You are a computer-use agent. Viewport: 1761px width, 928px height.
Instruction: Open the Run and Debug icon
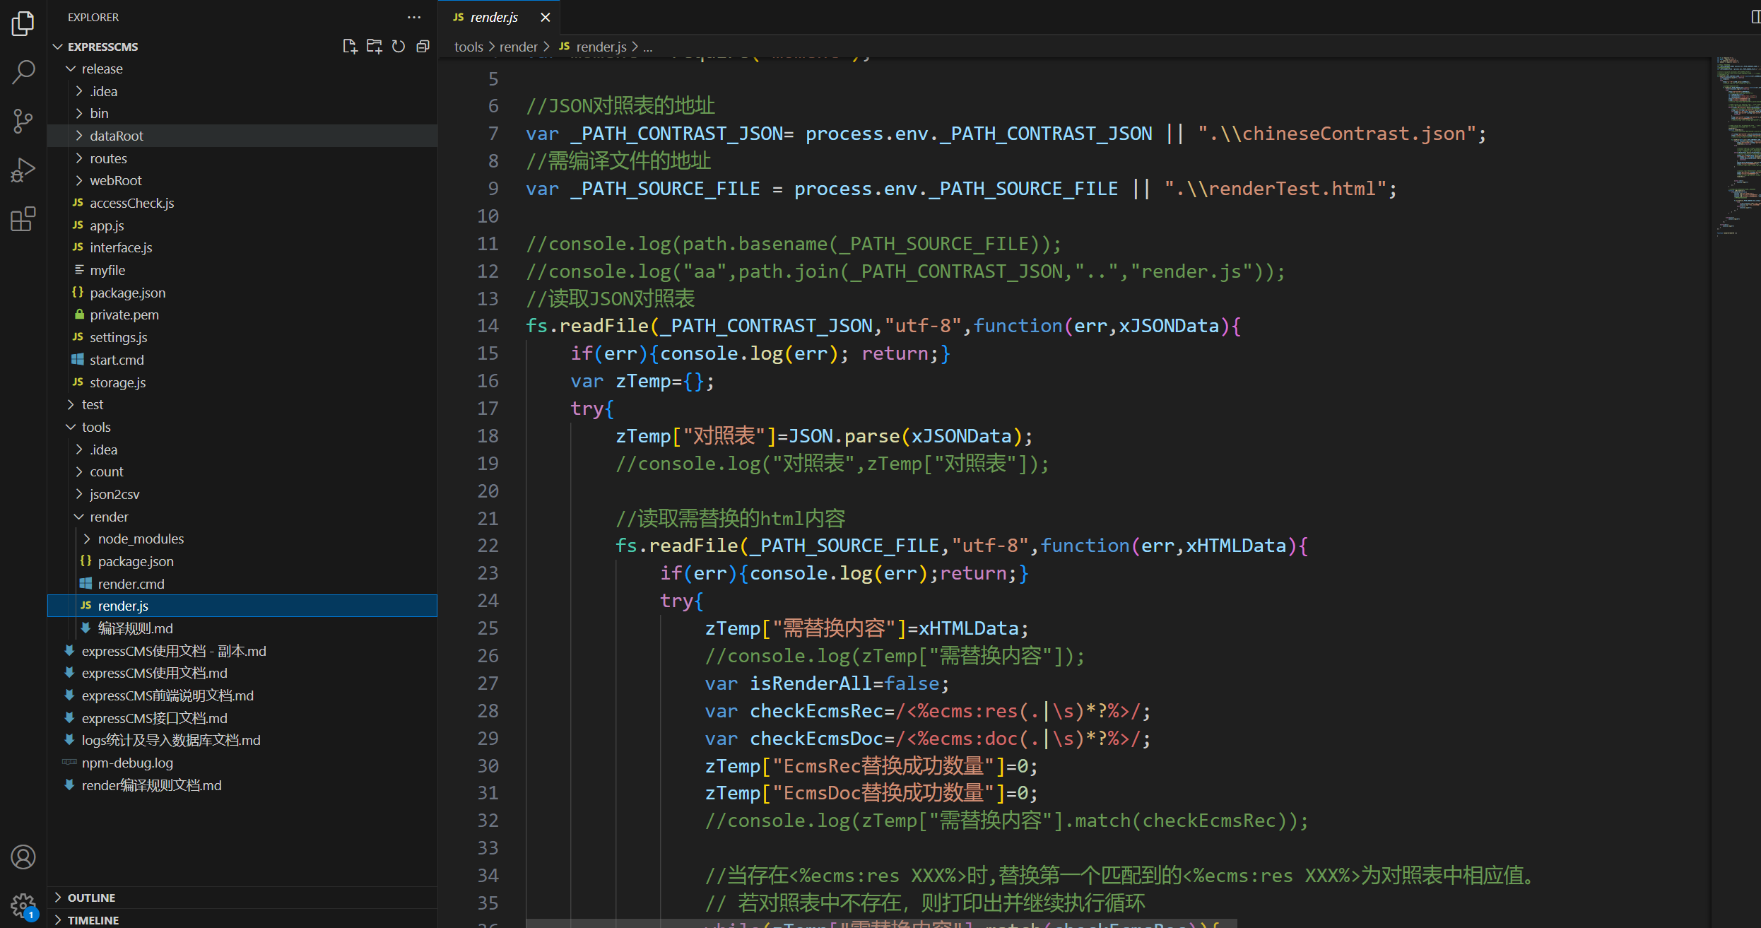[23, 170]
